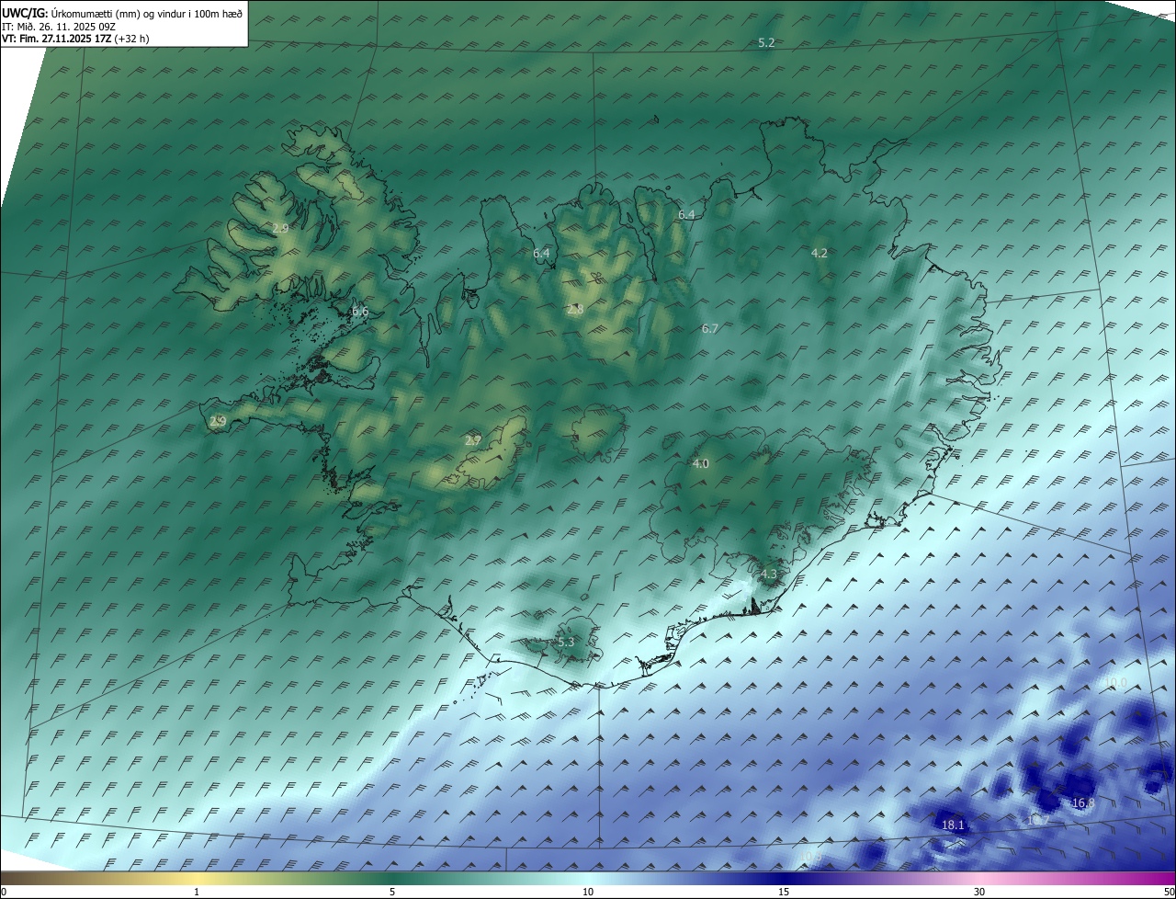Click the 5.3 value near the south coast

point(566,643)
